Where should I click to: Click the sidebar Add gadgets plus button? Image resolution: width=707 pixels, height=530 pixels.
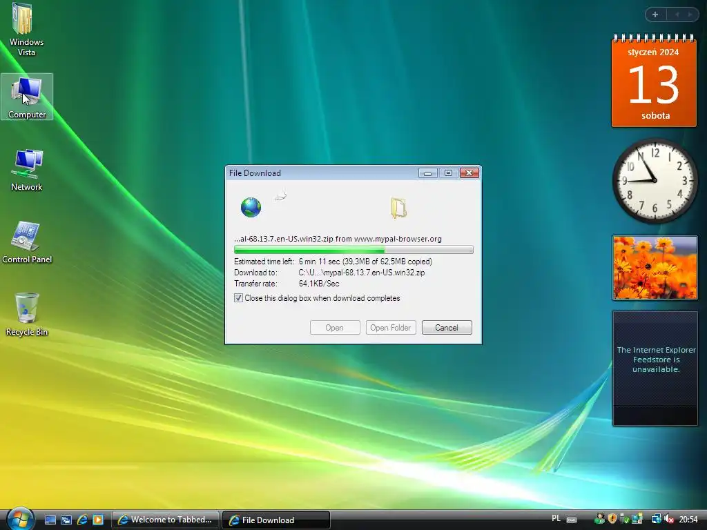[655, 14]
